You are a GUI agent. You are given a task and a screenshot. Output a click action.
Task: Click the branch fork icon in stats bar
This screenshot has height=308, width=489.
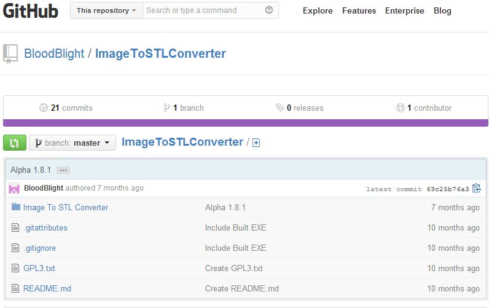167,108
